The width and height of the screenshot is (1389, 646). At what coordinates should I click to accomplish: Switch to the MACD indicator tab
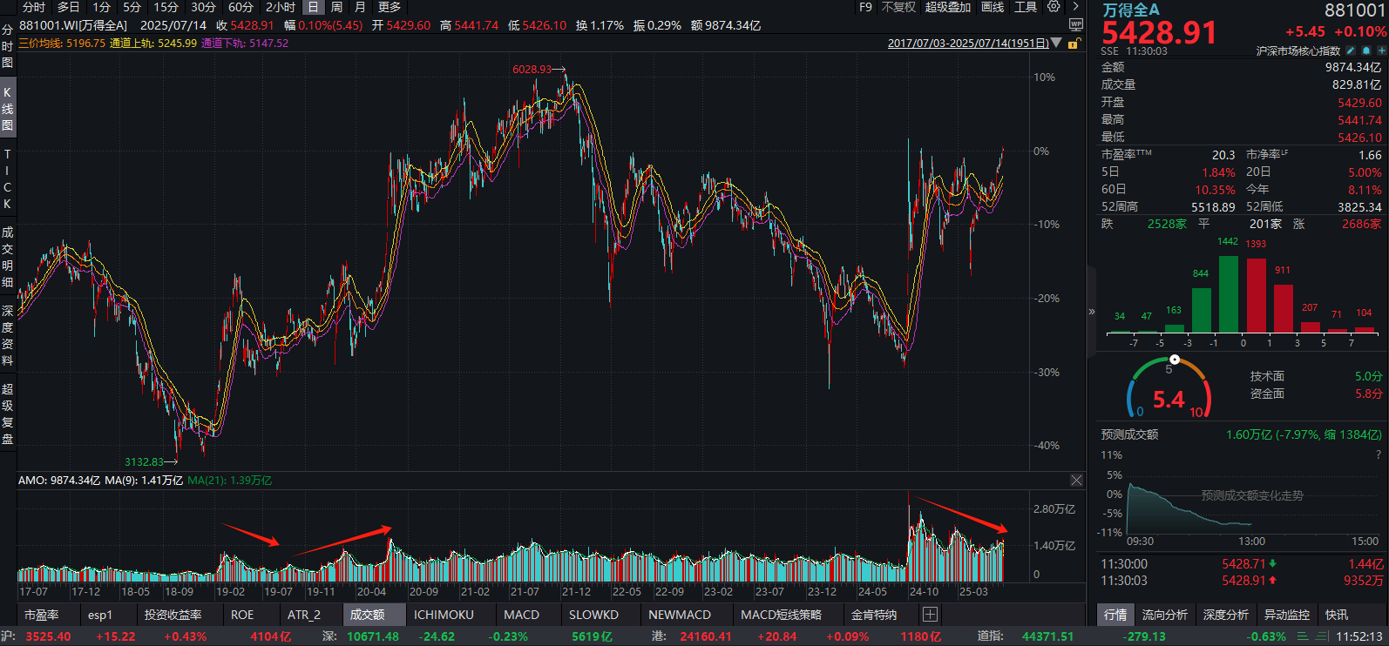pos(521,615)
